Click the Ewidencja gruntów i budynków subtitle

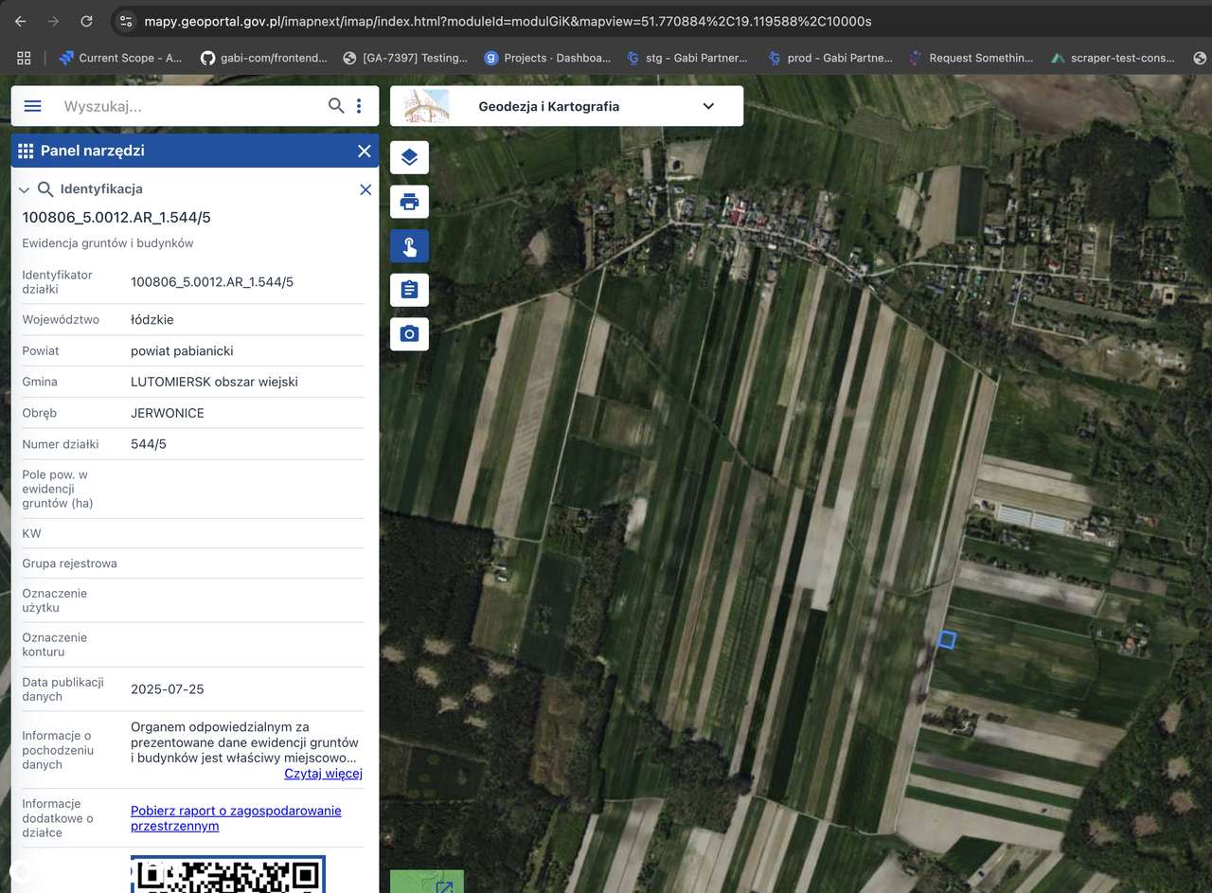(x=108, y=243)
